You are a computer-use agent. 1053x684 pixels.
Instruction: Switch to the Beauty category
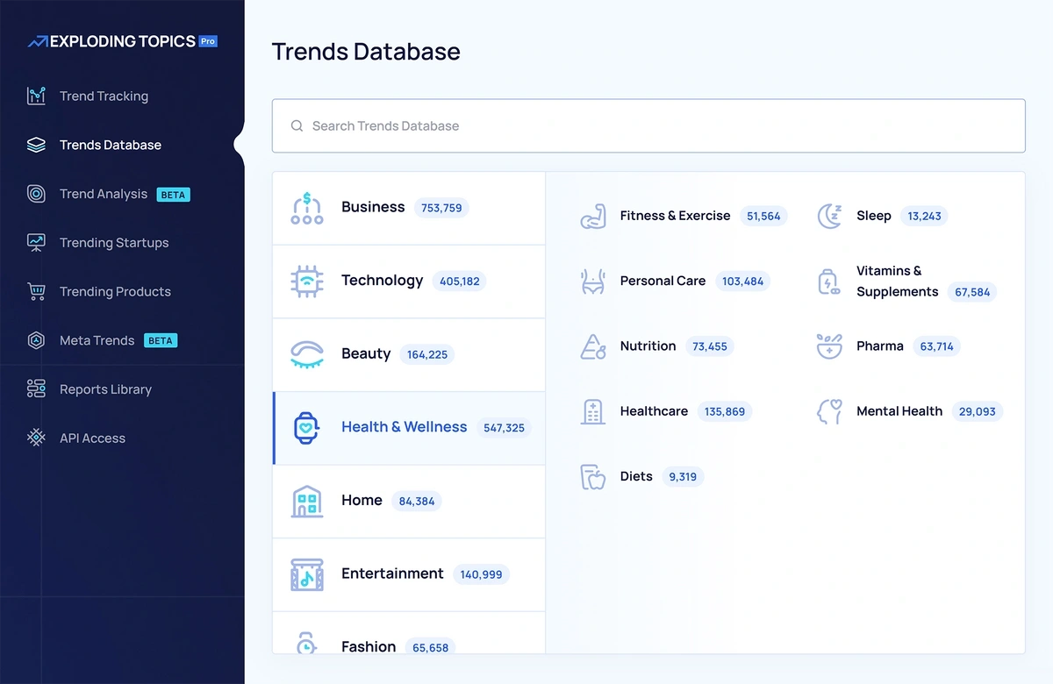(x=366, y=354)
